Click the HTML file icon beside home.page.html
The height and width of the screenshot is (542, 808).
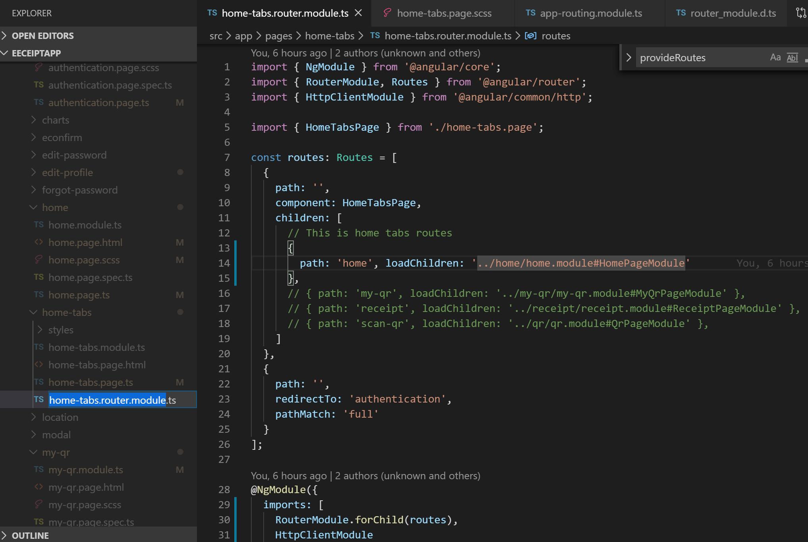38,242
